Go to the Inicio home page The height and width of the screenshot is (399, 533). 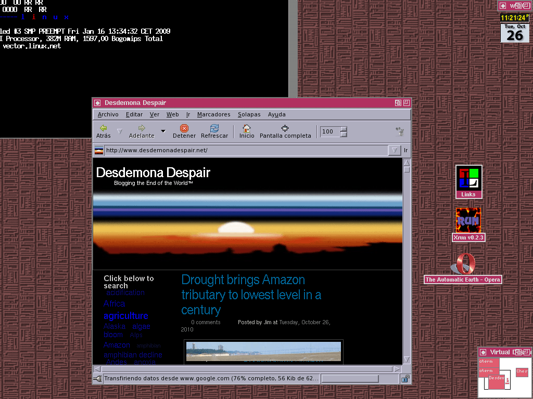click(x=247, y=128)
